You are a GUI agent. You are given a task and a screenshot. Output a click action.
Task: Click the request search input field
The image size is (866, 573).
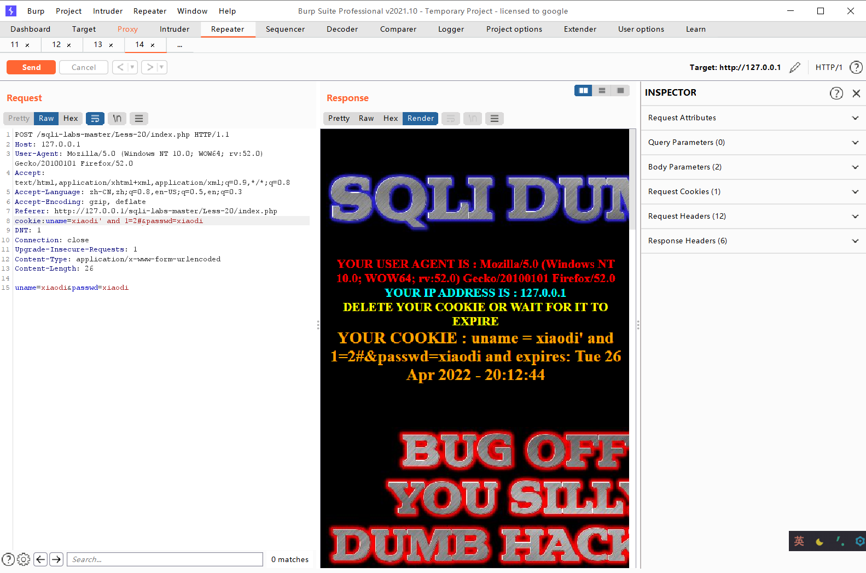[165, 559]
